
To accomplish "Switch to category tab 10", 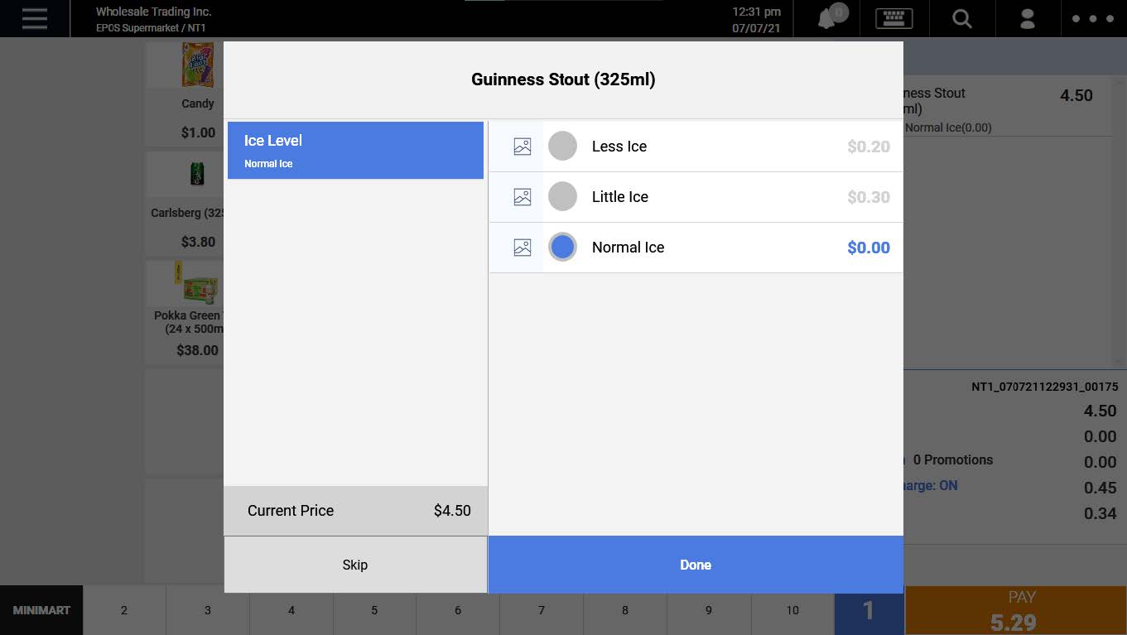I will (x=792, y=610).
